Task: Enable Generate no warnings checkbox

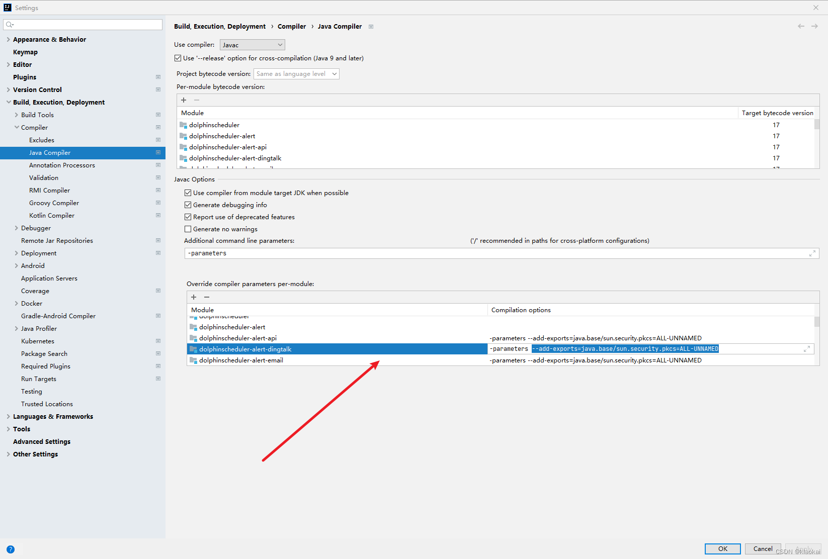Action: (x=188, y=229)
